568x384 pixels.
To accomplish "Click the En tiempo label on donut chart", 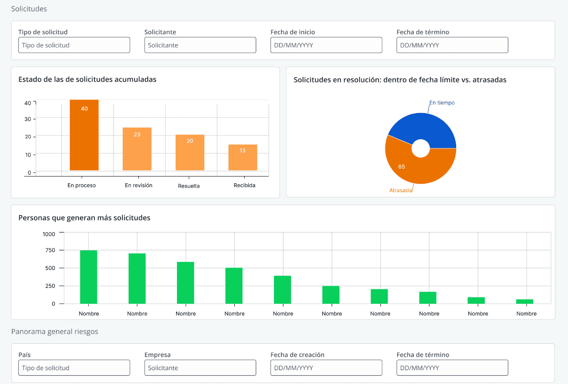I will [442, 103].
